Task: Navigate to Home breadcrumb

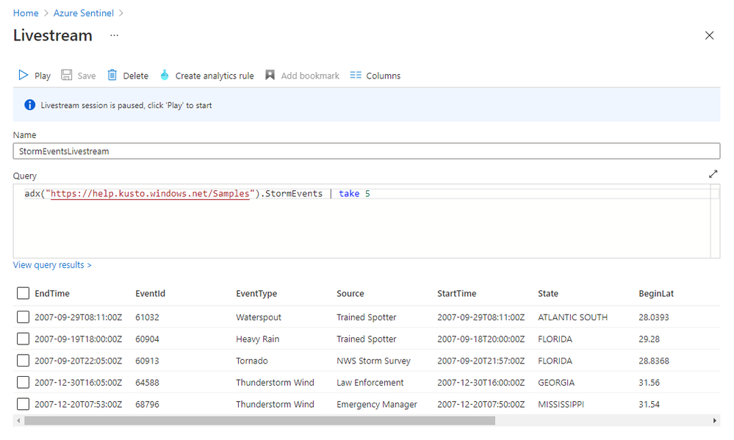Action: [x=26, y=13]
